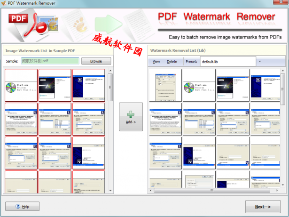Image resolution: width=289 pixels, height=217 pixels.
Task: Select bottom-row fourth thumbnail in removal list
Action: pyautogui.click(x=266, y=179)
